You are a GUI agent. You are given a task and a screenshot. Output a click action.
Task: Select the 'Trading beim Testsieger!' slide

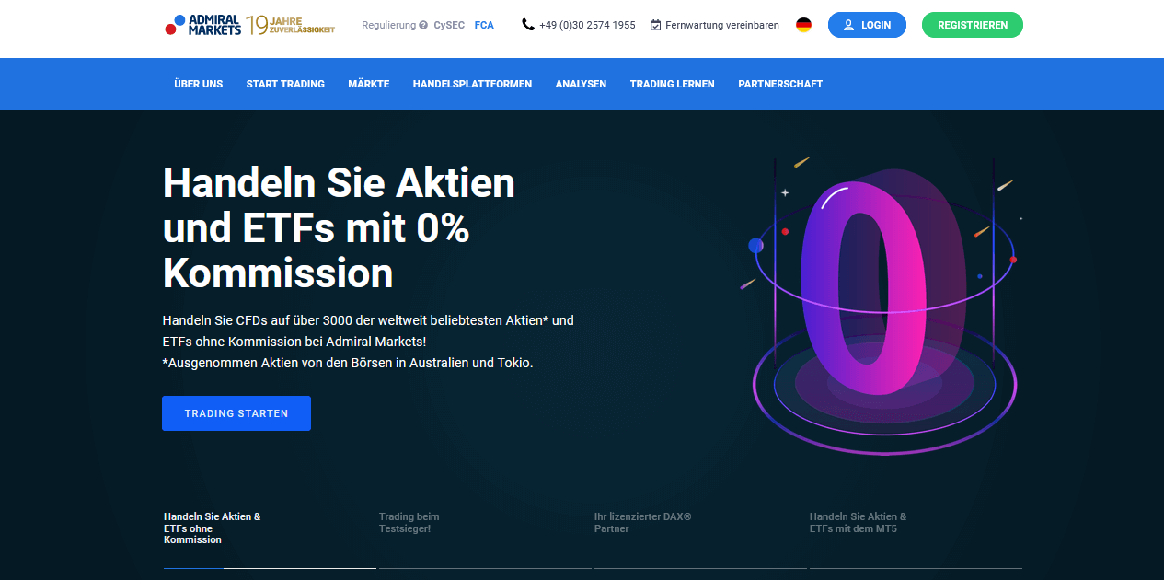pos(409,523)
